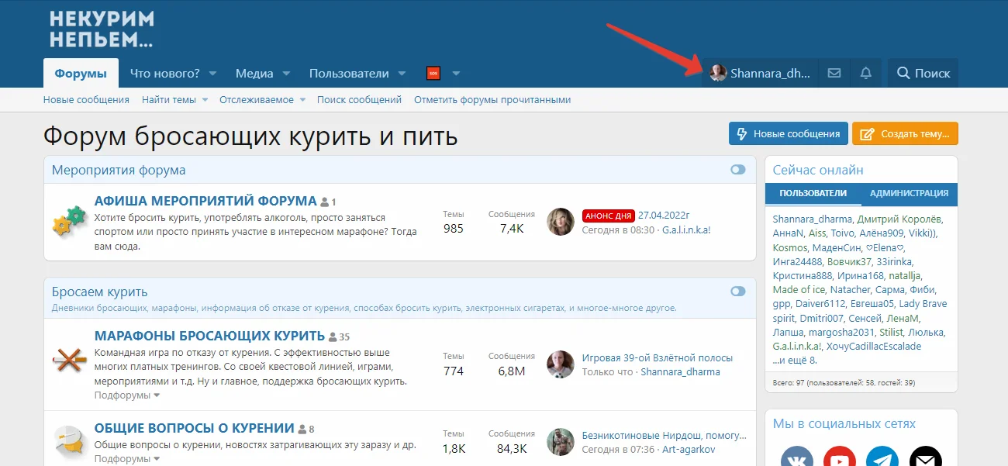Viewport: 1008px width, 466px height.
Task: Expand the Что нового? dropdown arrow
Action: coord(213,74)
